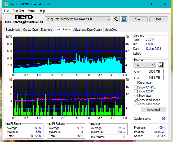Screen dimensions: 173x142
Task: Toggle Show read speed checkbox
Action: [x=136, y=100]
